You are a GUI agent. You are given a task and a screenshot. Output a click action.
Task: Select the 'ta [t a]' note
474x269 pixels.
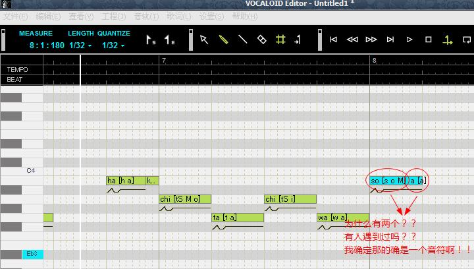[x=238, y=218]
